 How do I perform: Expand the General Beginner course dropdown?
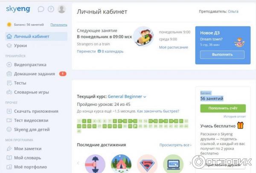[x=145, y=96]
